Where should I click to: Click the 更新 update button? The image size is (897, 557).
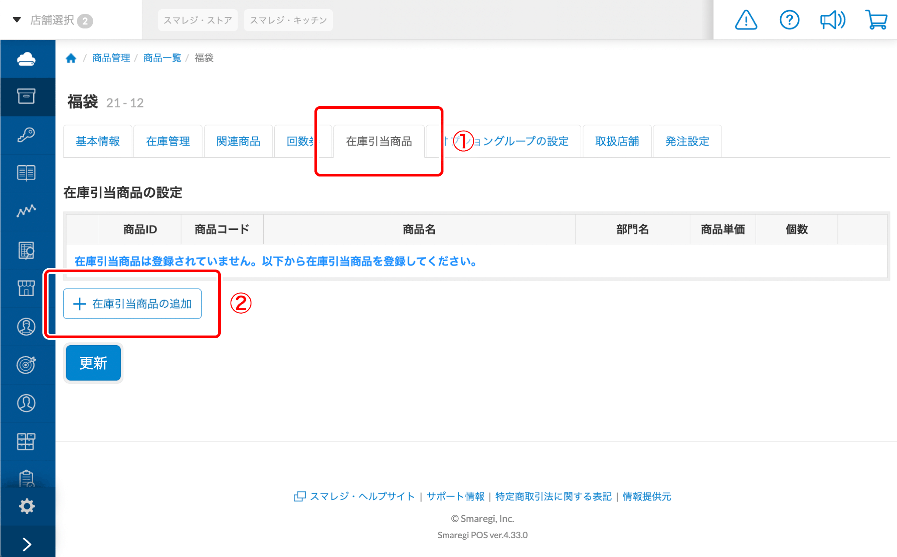coord(93,363)
